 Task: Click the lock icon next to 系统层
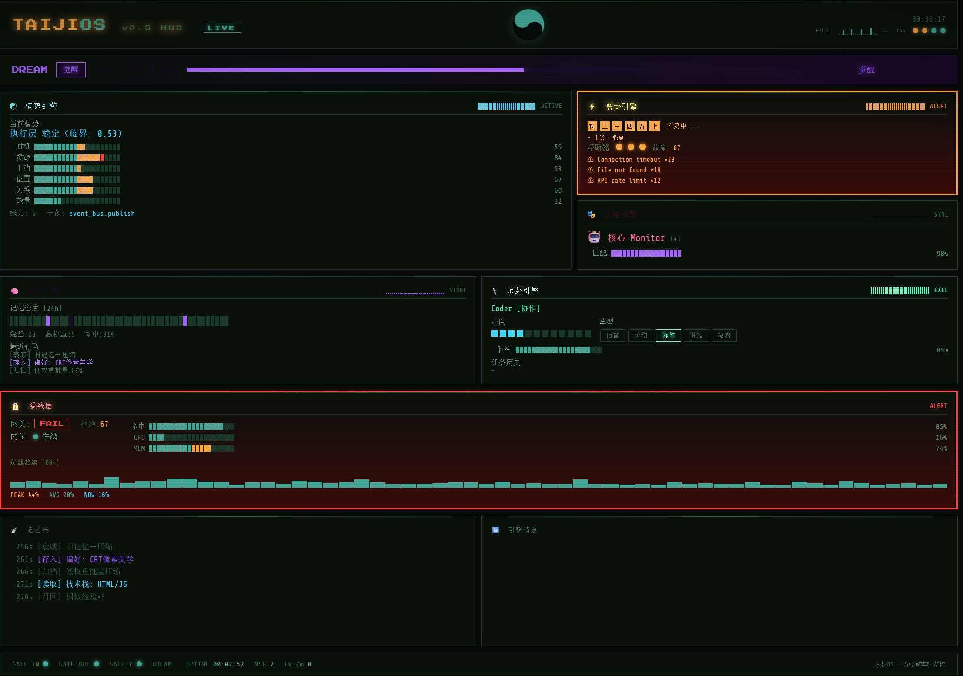[x=15, y=406]
